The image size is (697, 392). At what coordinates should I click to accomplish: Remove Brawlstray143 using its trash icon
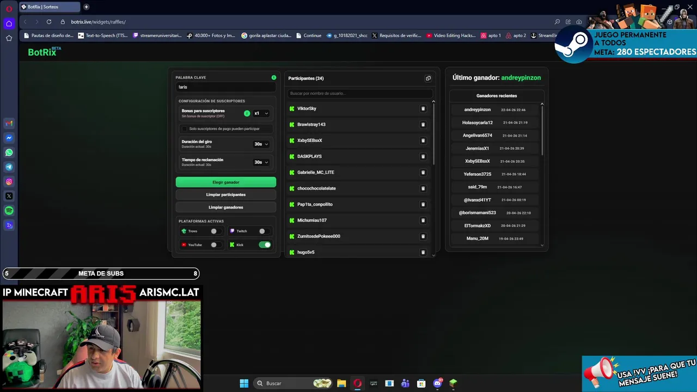click(423, 125)
